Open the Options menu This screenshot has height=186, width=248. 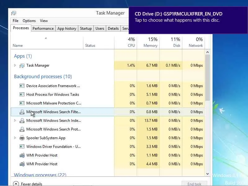coord(29,21)
